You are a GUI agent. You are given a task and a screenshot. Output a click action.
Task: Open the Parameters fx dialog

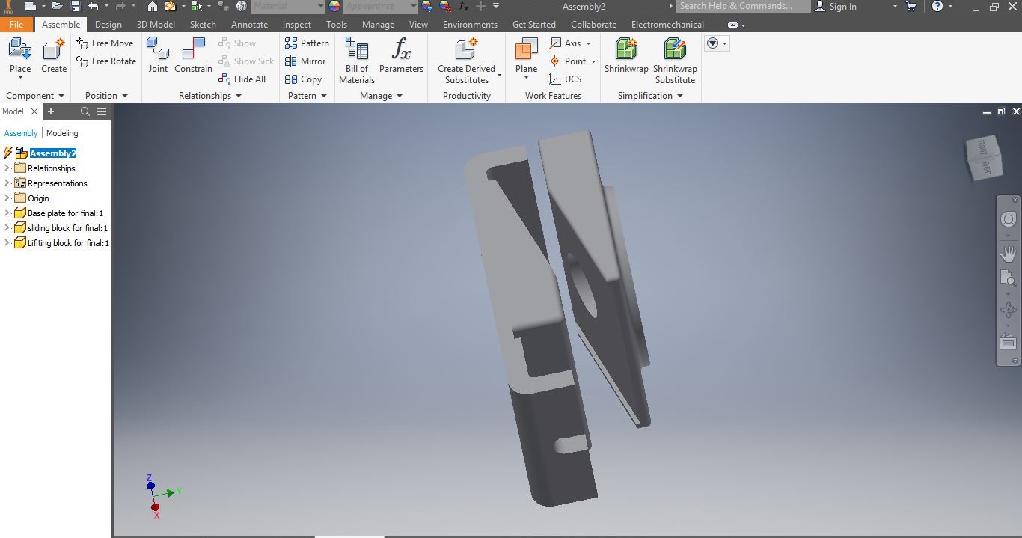point(401,56)
